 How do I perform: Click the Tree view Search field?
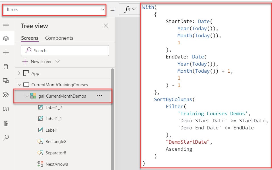click(x=65, y=51)
